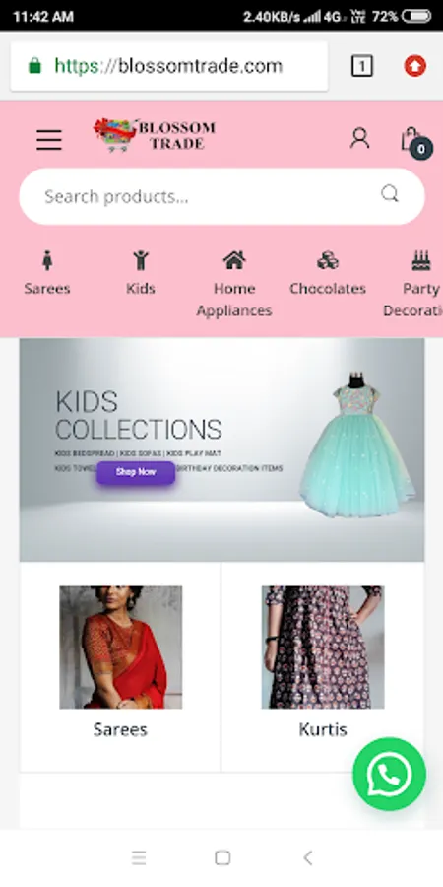Open the Sarees product thumbnail
Image resolution: width=443 pixels, height=887 pixels.
tap(121, 648)
